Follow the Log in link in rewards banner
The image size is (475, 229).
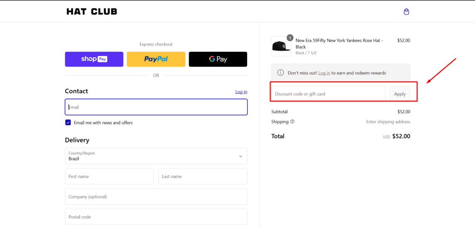pos(324,73)
